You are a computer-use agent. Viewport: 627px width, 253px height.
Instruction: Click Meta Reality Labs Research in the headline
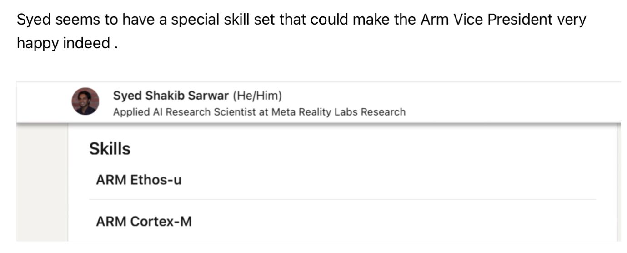[338, 112]
